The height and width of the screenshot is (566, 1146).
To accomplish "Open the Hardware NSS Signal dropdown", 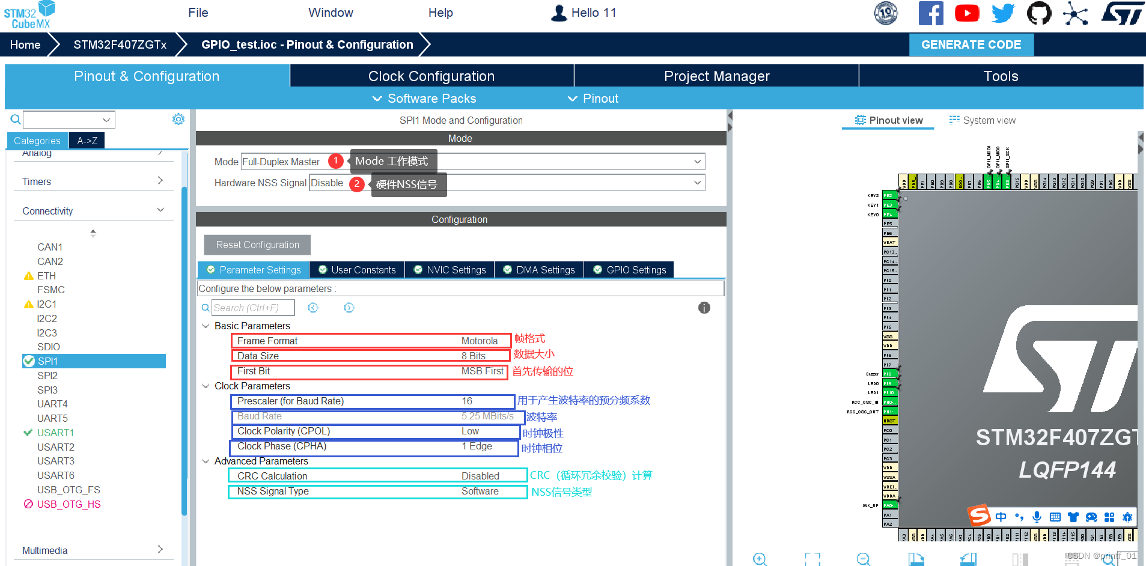I will pos(698,183).
